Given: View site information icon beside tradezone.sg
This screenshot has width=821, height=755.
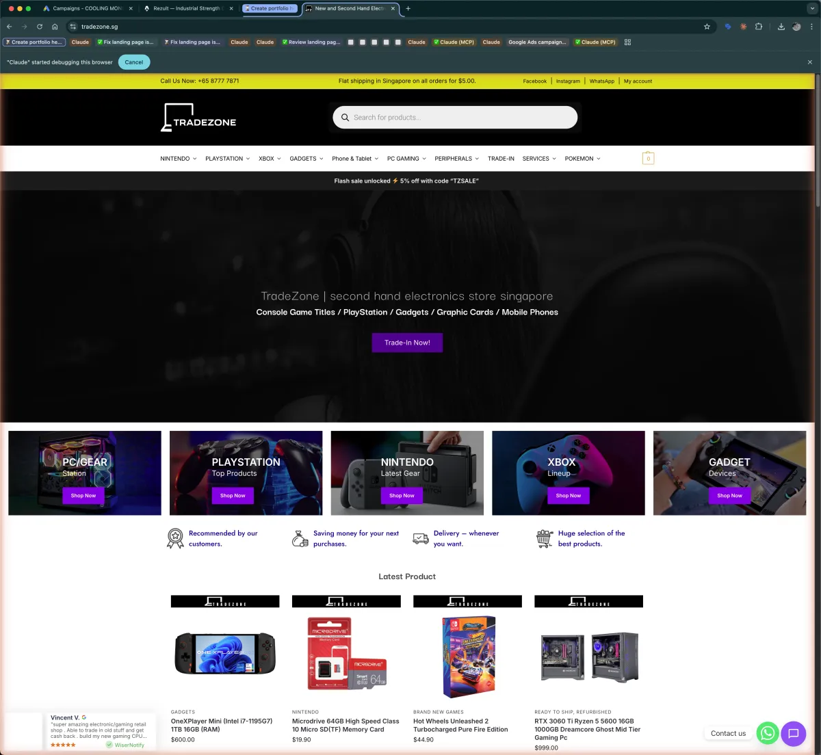Looking at the screenshot, I should (x=73, y=27).
